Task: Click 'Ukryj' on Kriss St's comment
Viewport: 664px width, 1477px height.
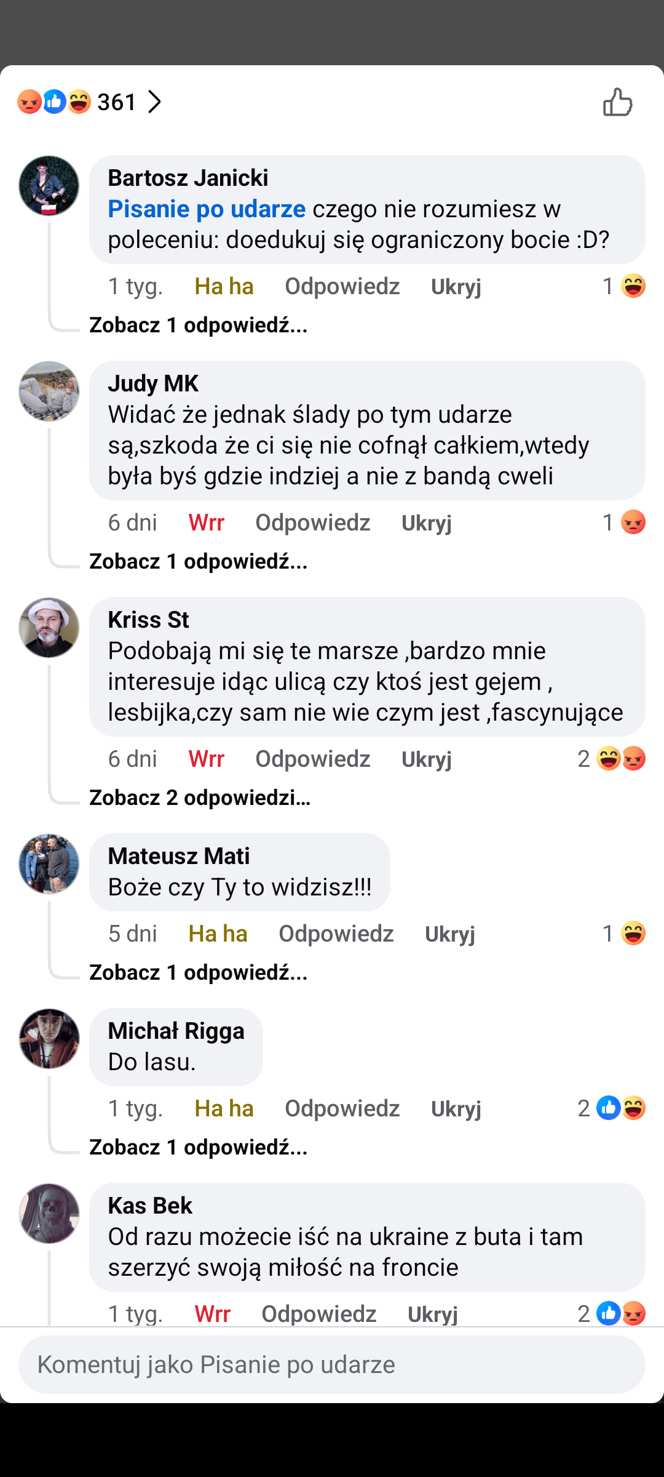Action: click(x=426, y=759)
